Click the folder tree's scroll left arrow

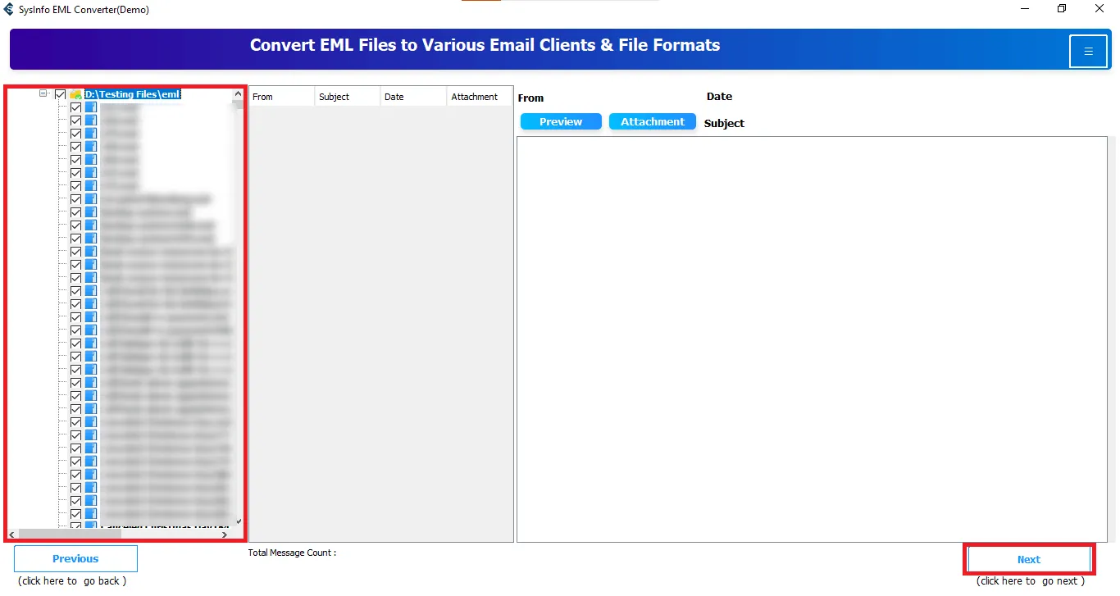pyautogui.click(x=11, y=535)
